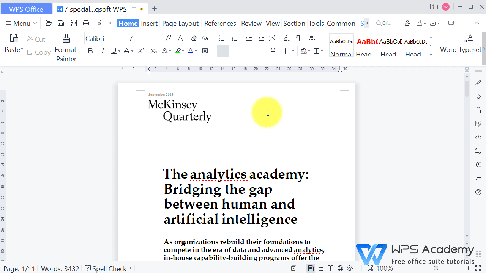Click the distributed alignment icon

coord(273,51)
